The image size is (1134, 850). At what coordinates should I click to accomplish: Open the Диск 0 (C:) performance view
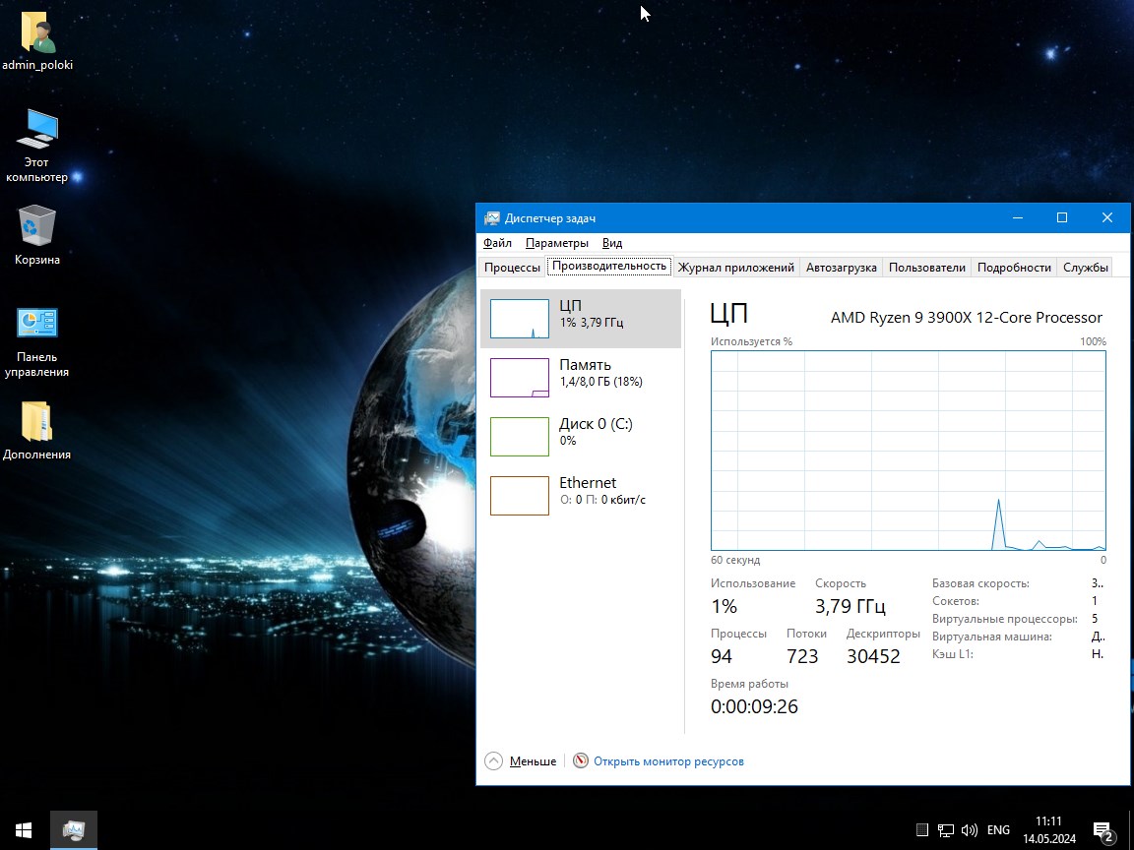point(581,436)
